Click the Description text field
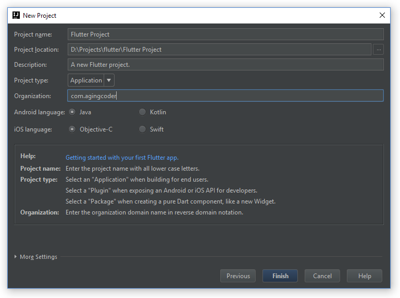 (226, 65)
